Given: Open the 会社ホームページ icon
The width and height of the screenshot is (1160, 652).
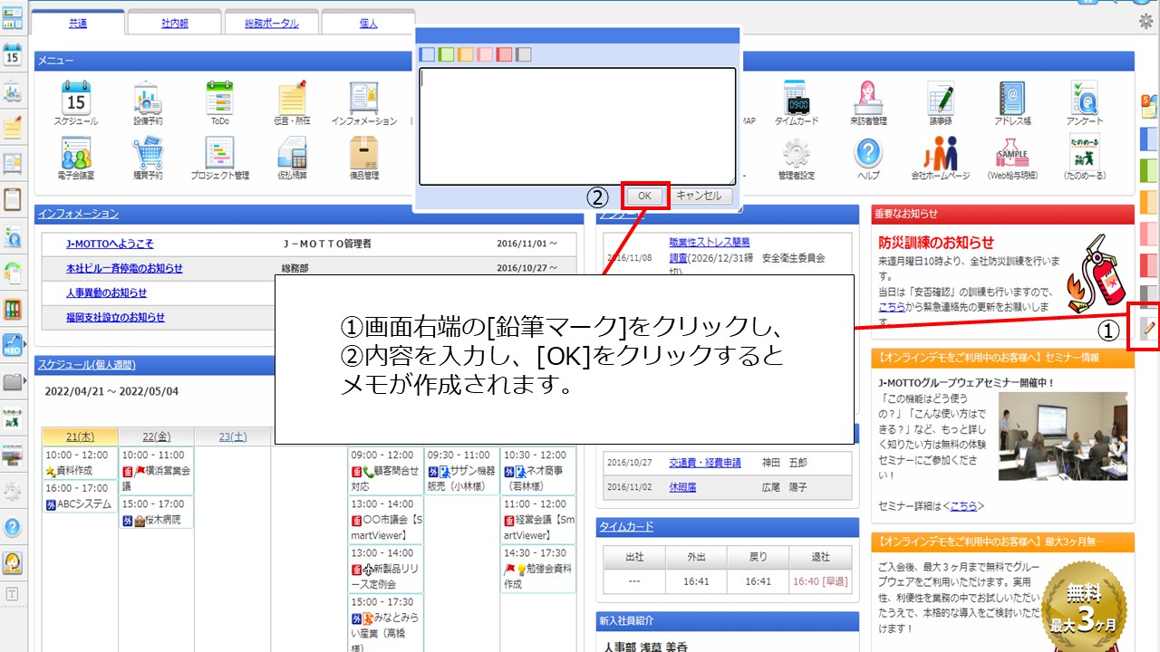Looking at the screenshot, I should coord(941,152).
